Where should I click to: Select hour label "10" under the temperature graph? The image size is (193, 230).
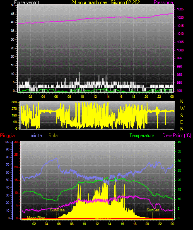tap(84, 224)
